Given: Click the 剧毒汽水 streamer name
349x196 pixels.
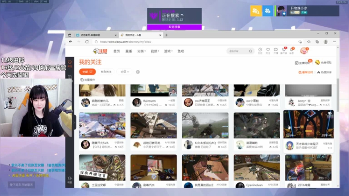Looking at the screenshot, I should click(149, 185).
